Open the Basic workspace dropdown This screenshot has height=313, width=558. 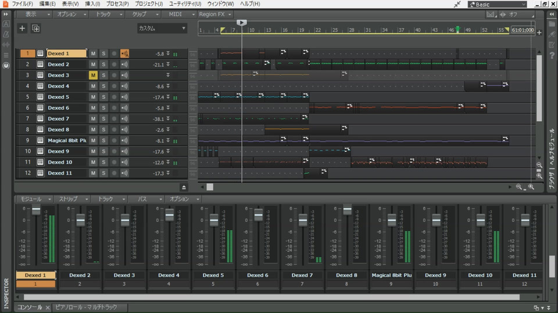tap(496, 4)
